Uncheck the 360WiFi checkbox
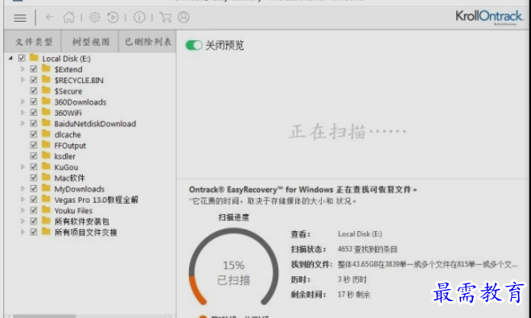Screen dimensions: 531x318 coord(34,113)
